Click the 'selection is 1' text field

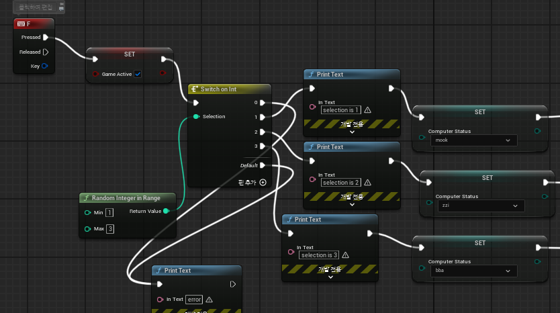[340, 110]
